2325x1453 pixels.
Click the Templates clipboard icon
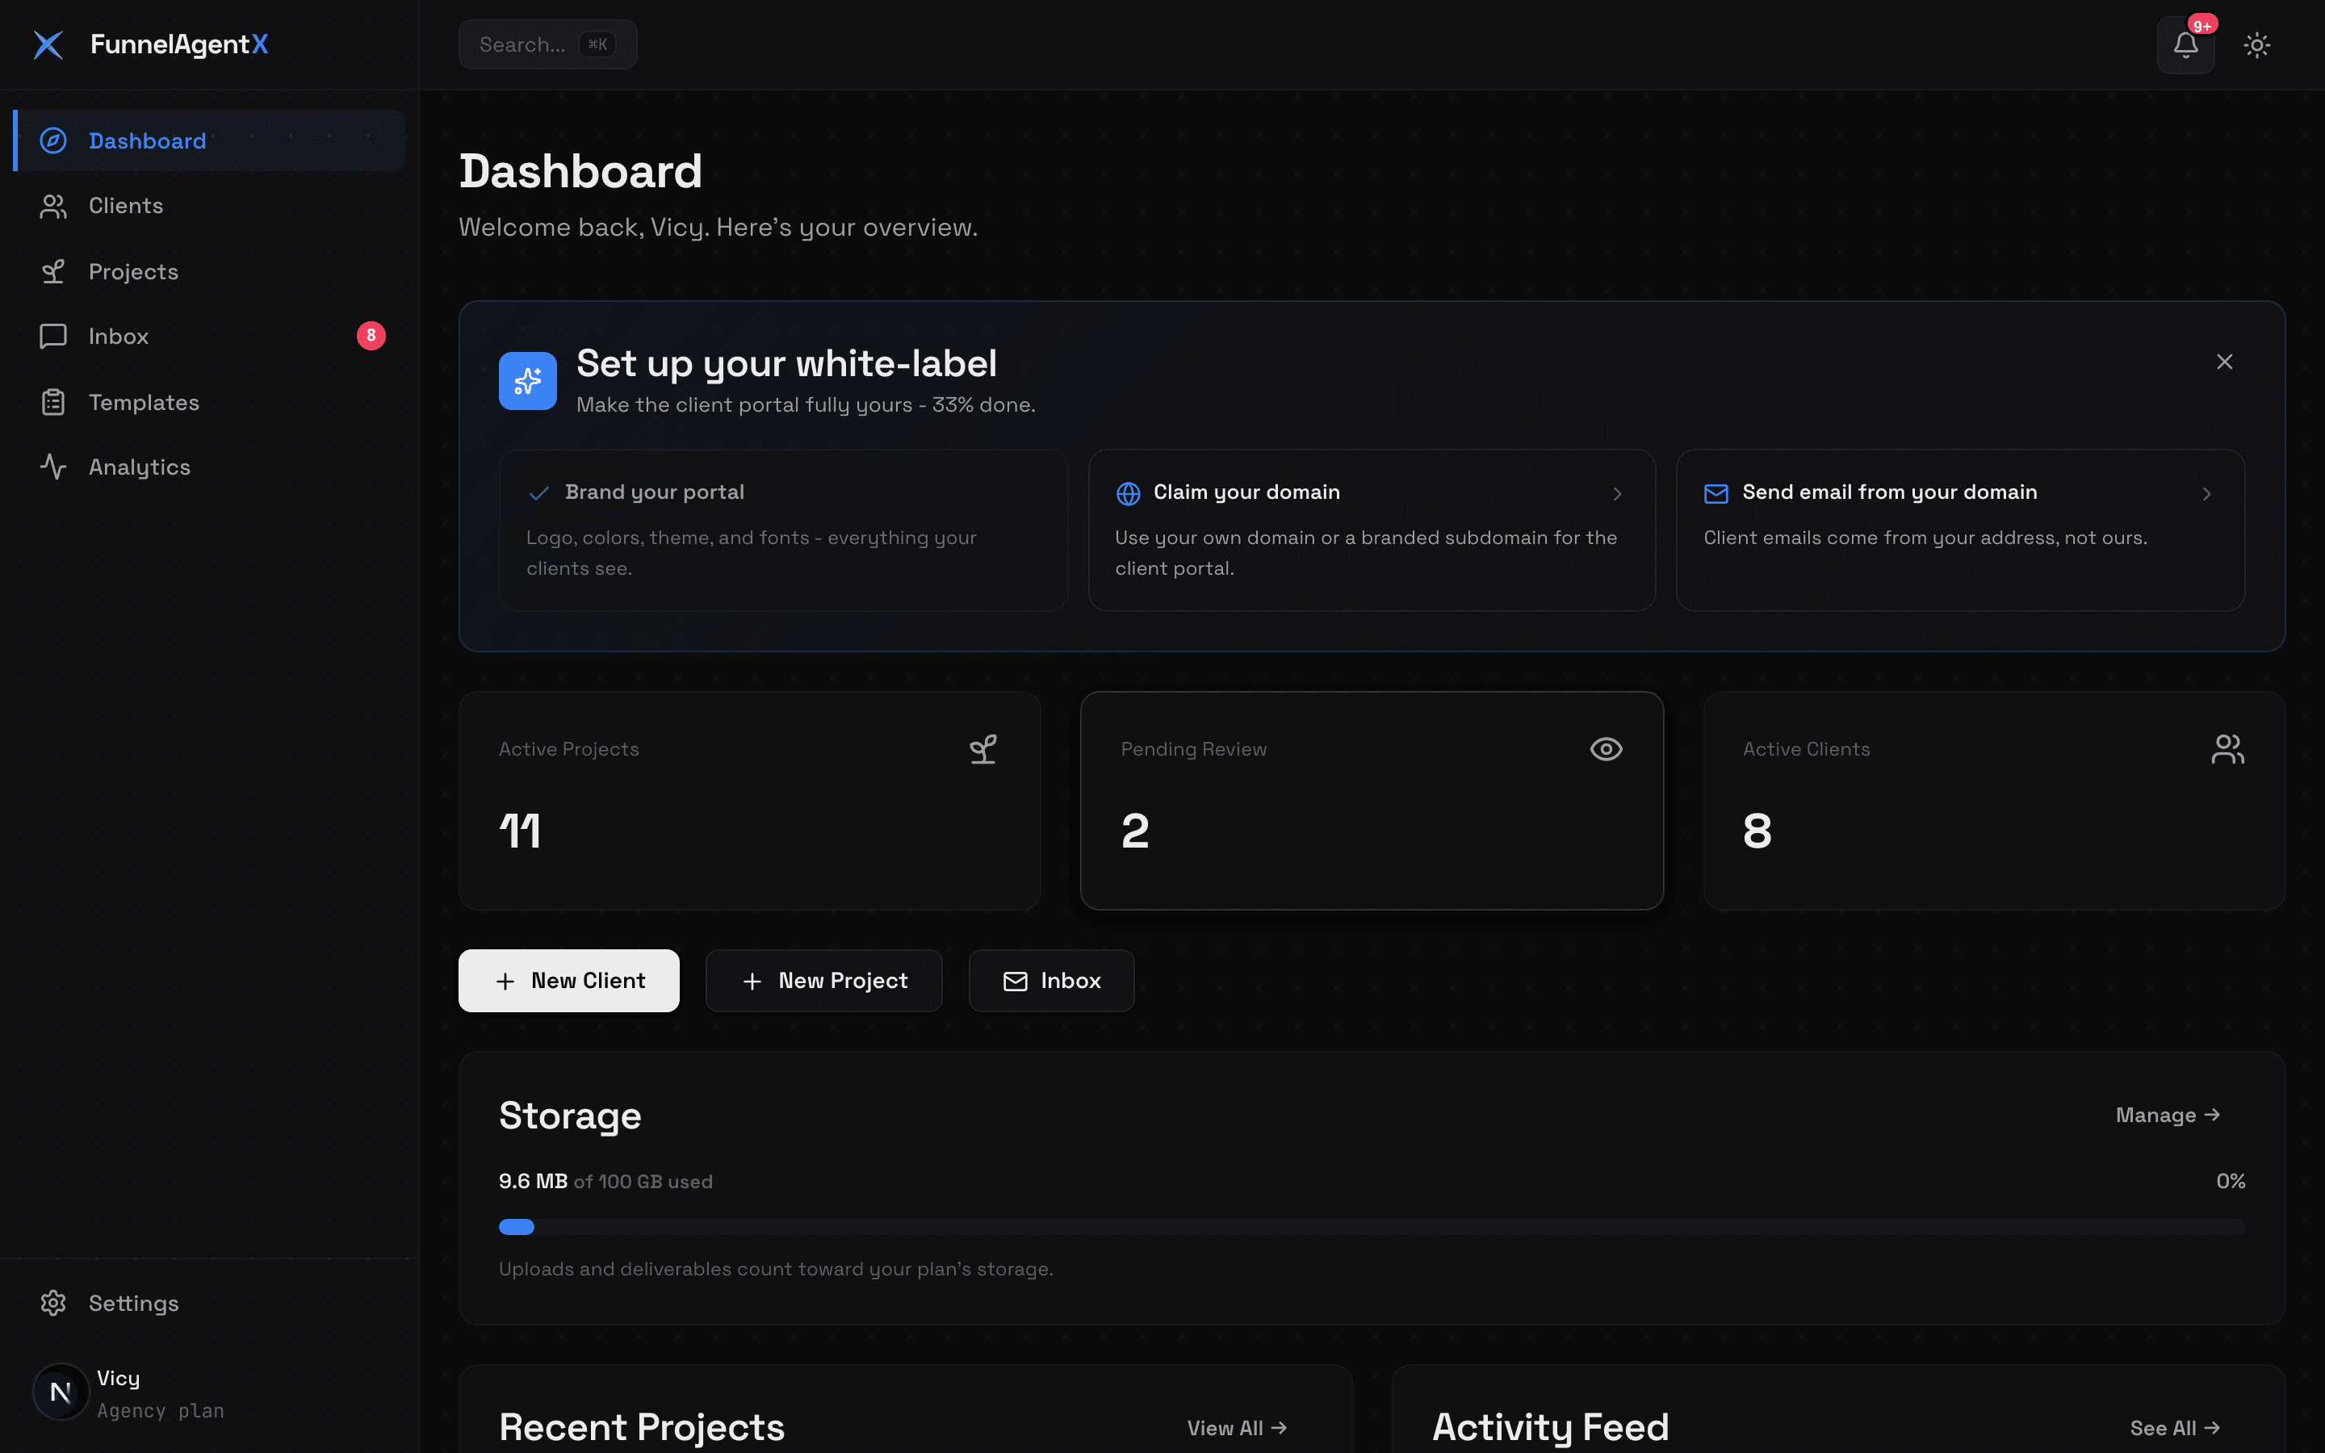pyautogui.click(x=52, y=403)
